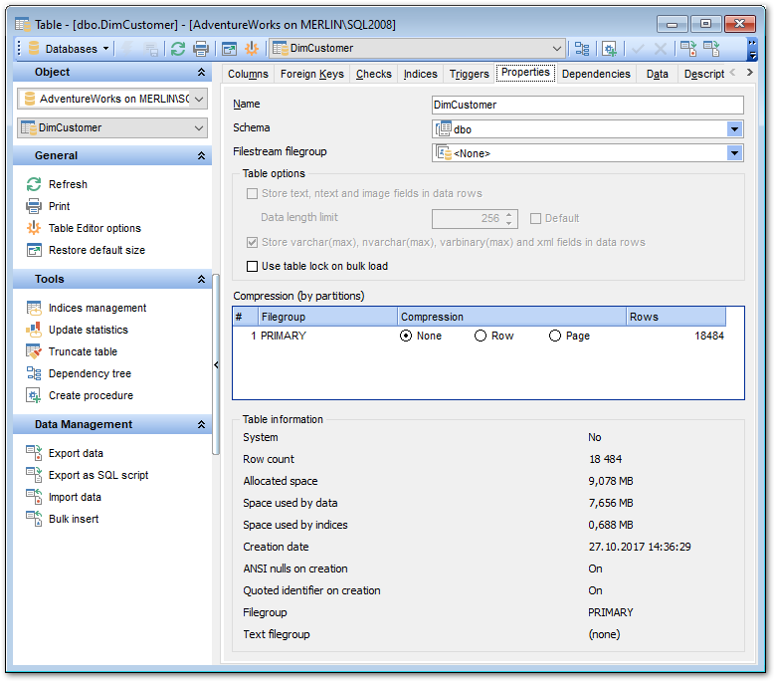Click Export data in Data Management

click(76, 453)
